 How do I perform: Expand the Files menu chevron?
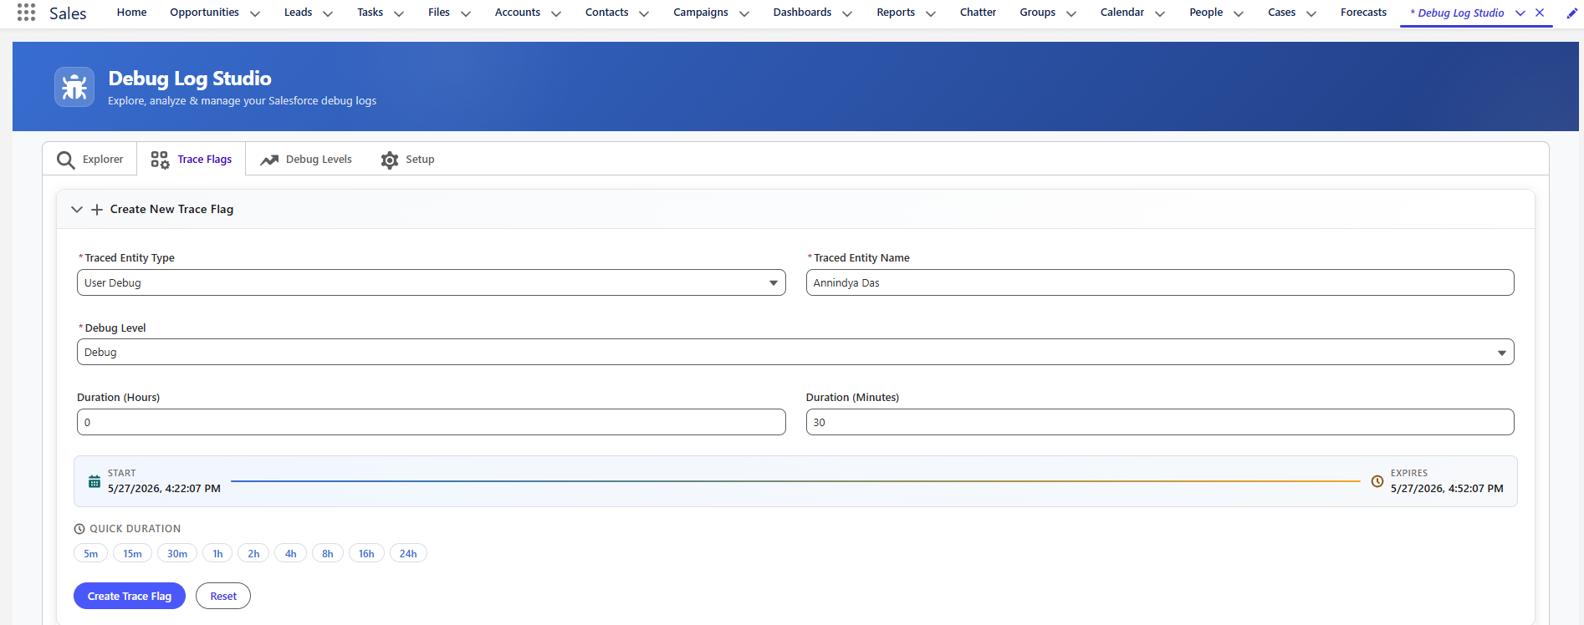pyautogui.click(x=466, y=13)
